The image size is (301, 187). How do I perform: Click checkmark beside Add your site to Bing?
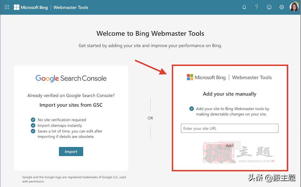[x=192, y=109]
